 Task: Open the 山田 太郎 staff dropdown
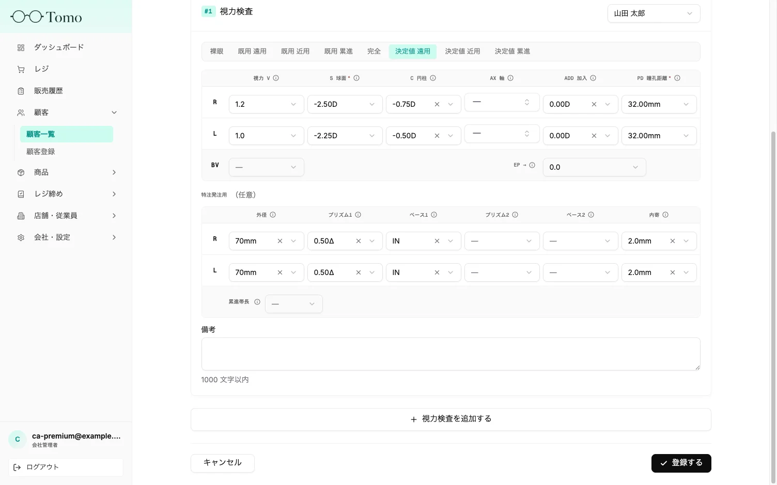654,13
